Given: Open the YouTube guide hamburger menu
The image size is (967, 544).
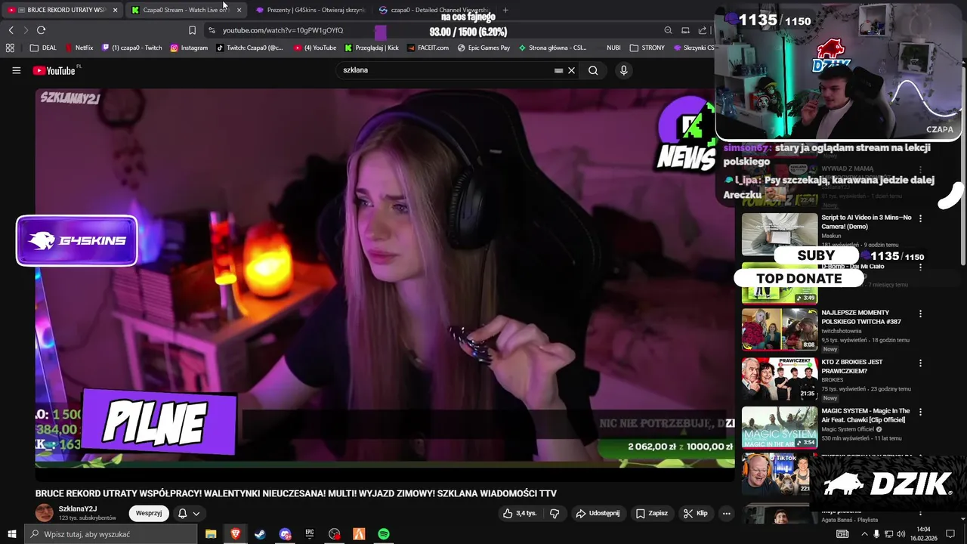Looking at the screenshot, I should [16, 70].
